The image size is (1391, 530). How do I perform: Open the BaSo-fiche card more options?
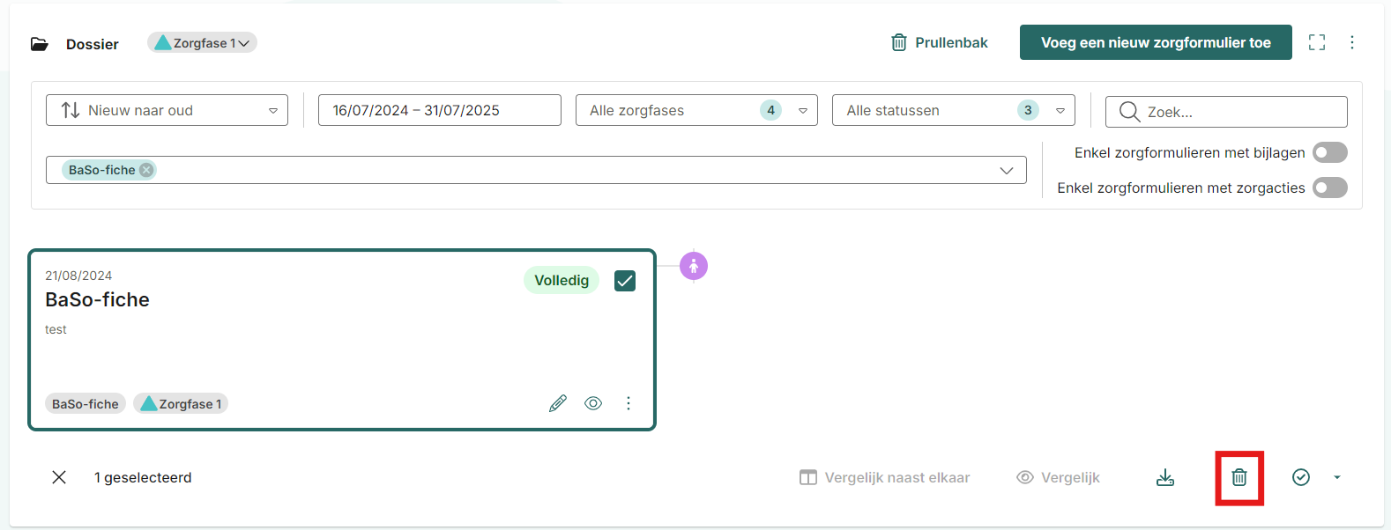(629, 403)
